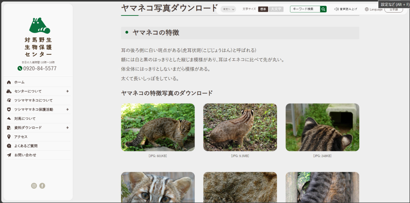Click the 日本語 language button

pos(393,10)
